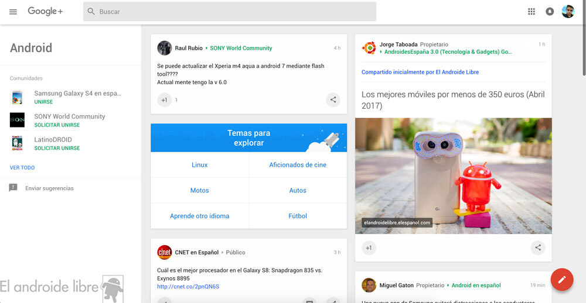Click the red compose pencil button
This screenshot has height=303, width=586.
pyautogui.click(x=561, y=279)
